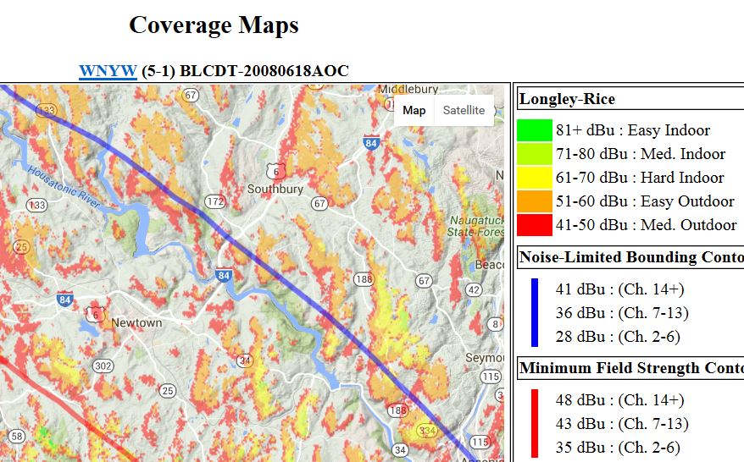Click the yellow 61-70 dBu swatch

[x=534, y=178]
